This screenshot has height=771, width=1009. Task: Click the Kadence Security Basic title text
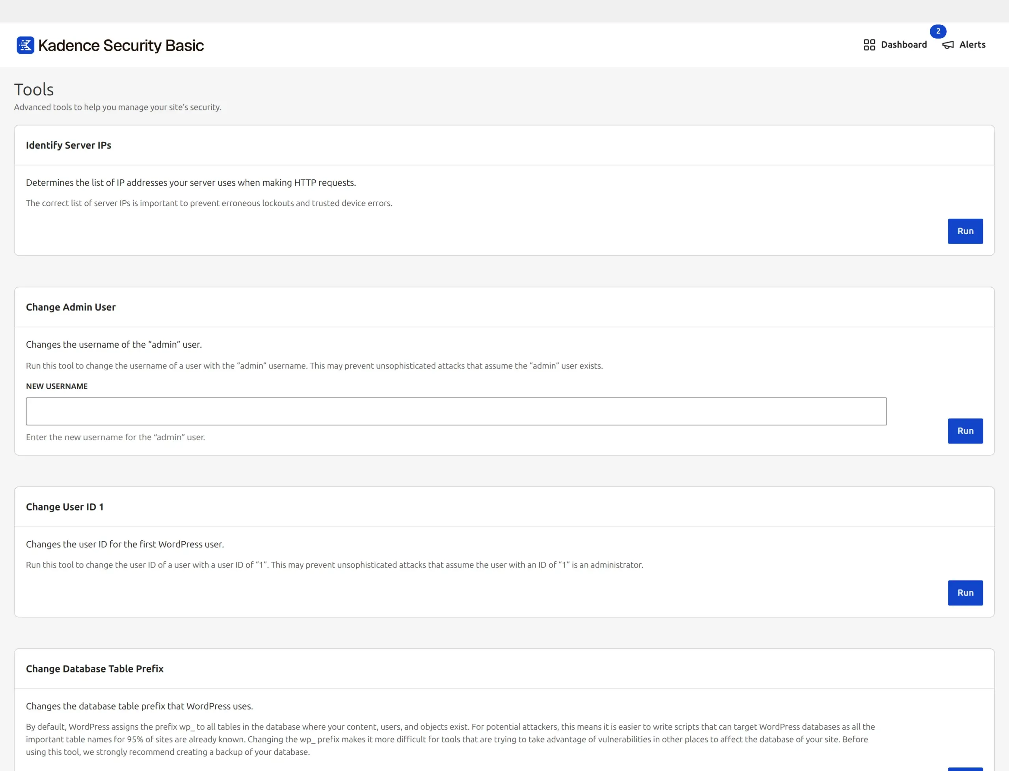point(121,45)
